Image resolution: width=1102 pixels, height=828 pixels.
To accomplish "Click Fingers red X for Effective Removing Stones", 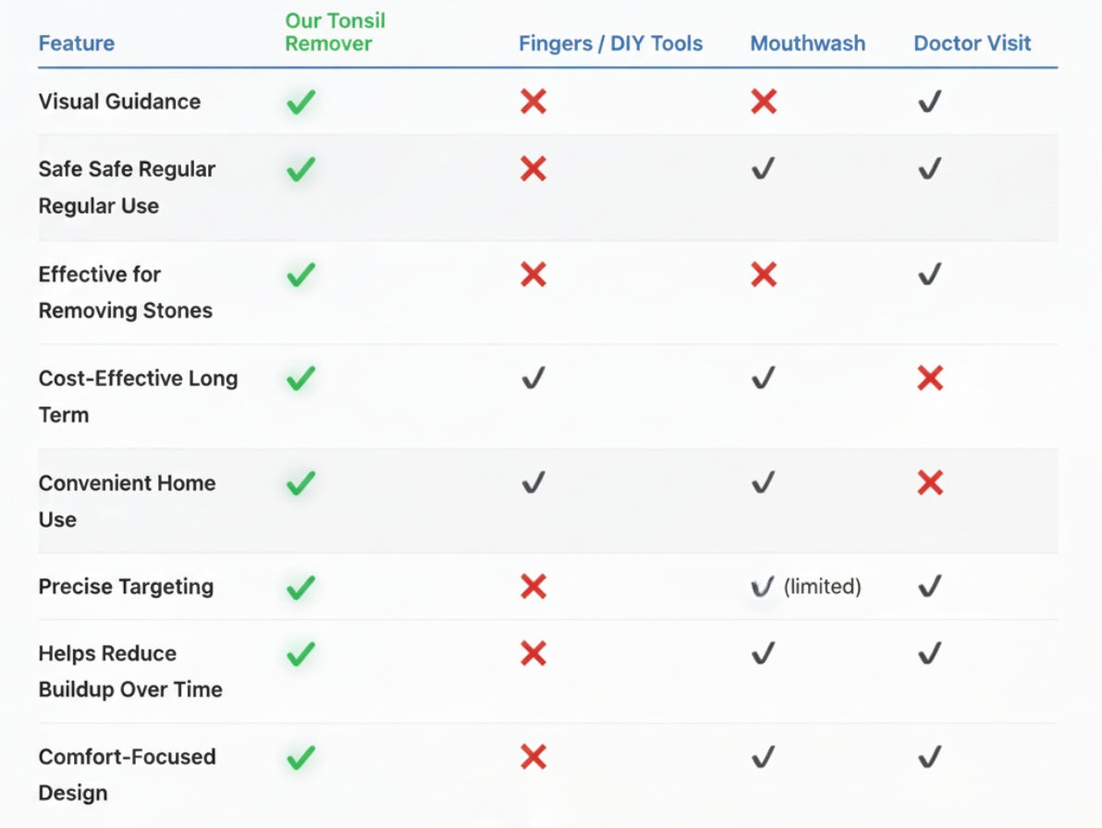I will click(x=533, y=274).
